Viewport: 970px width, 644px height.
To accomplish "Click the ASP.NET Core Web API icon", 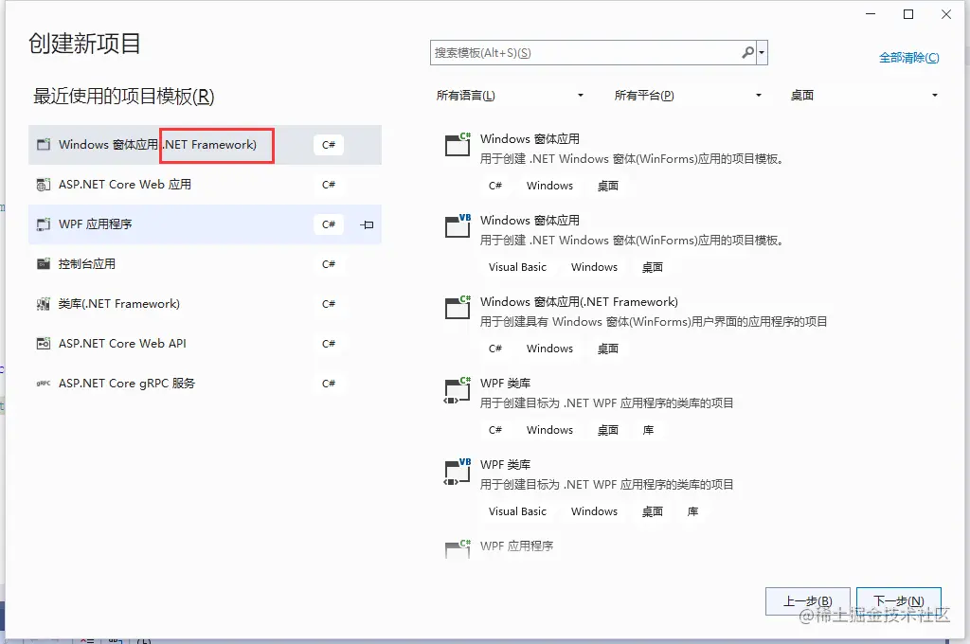I will tap(44, 344).
